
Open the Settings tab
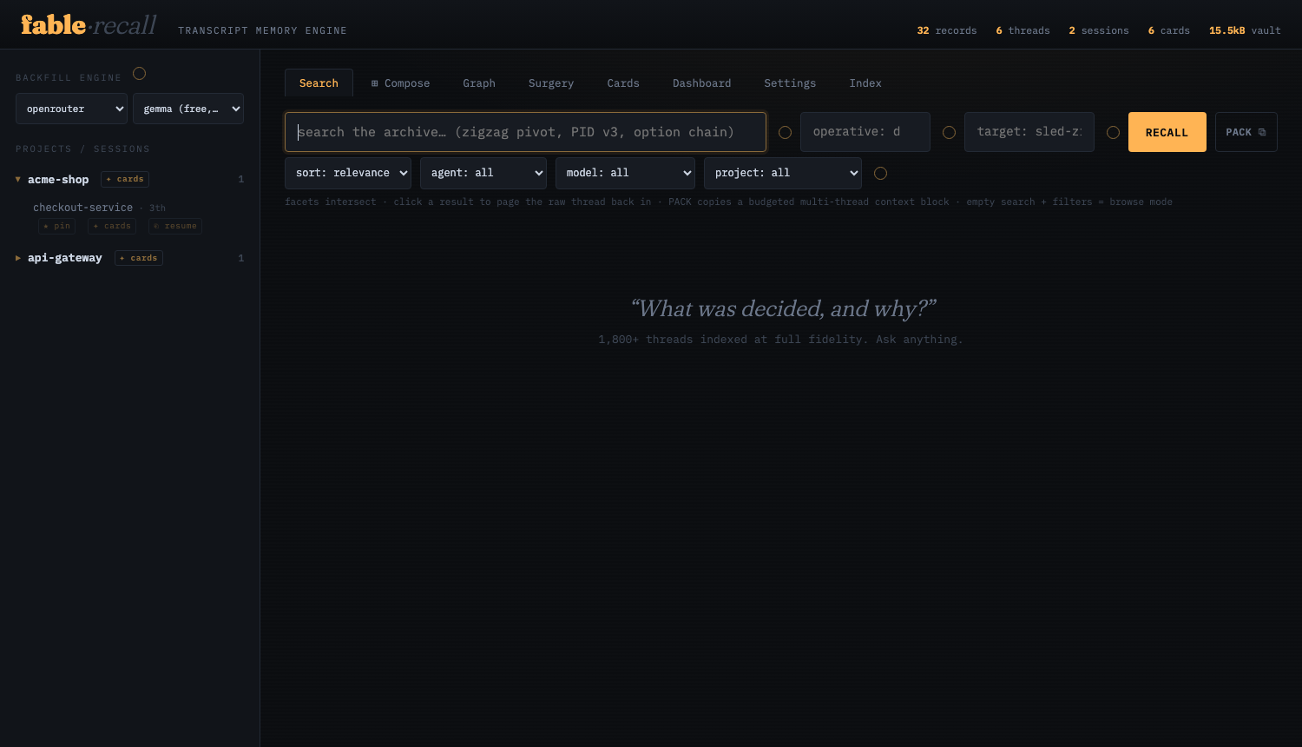click(x=790, y=83)
